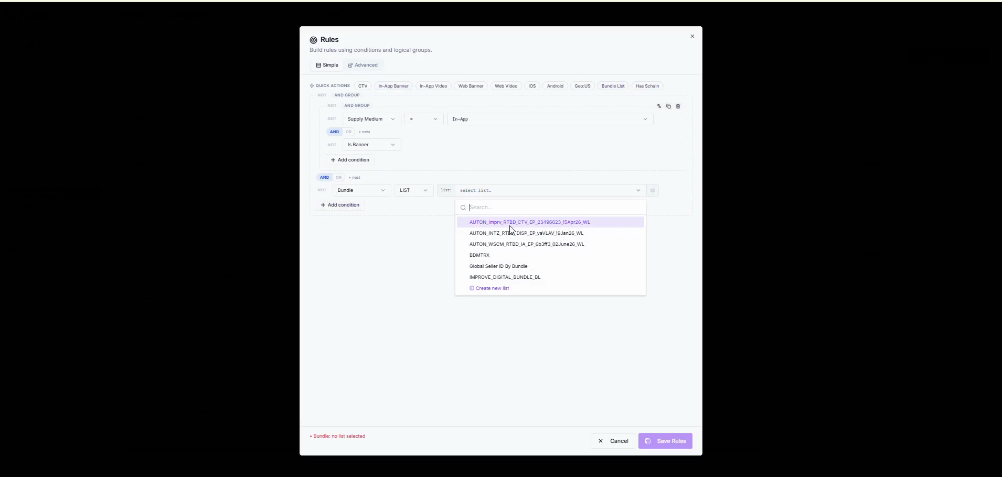1002x477 pixels.
Task: Open the Supply Medium field dropdown
Action: pyautogui.click(x=371, y=119)
